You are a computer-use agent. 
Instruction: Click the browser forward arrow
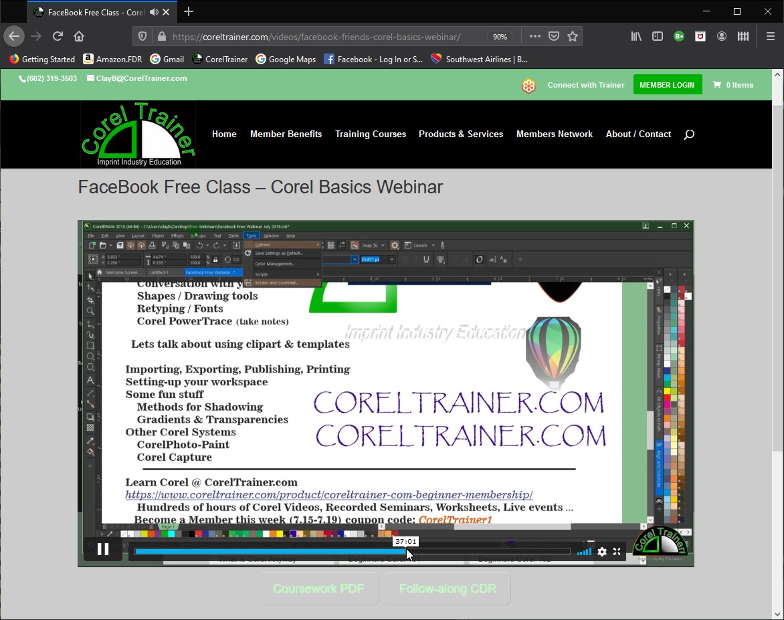[x=36, y=36]
